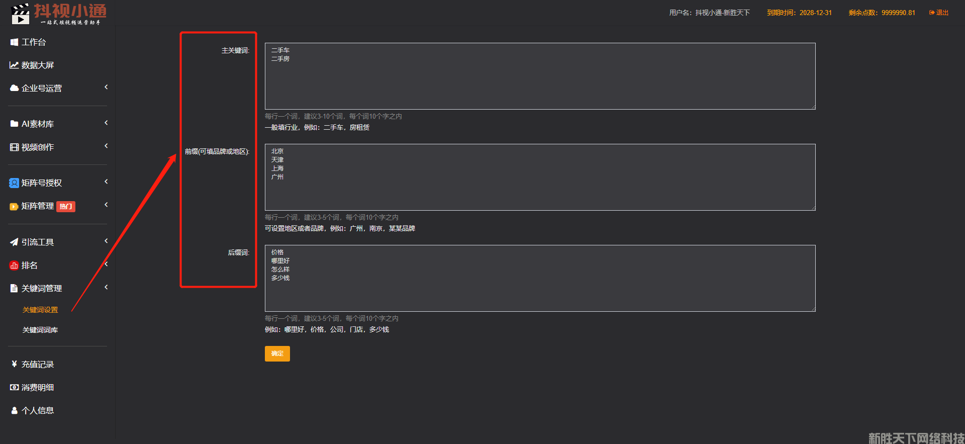Click the 充值记录 yen icon

(x=14, y=364)
